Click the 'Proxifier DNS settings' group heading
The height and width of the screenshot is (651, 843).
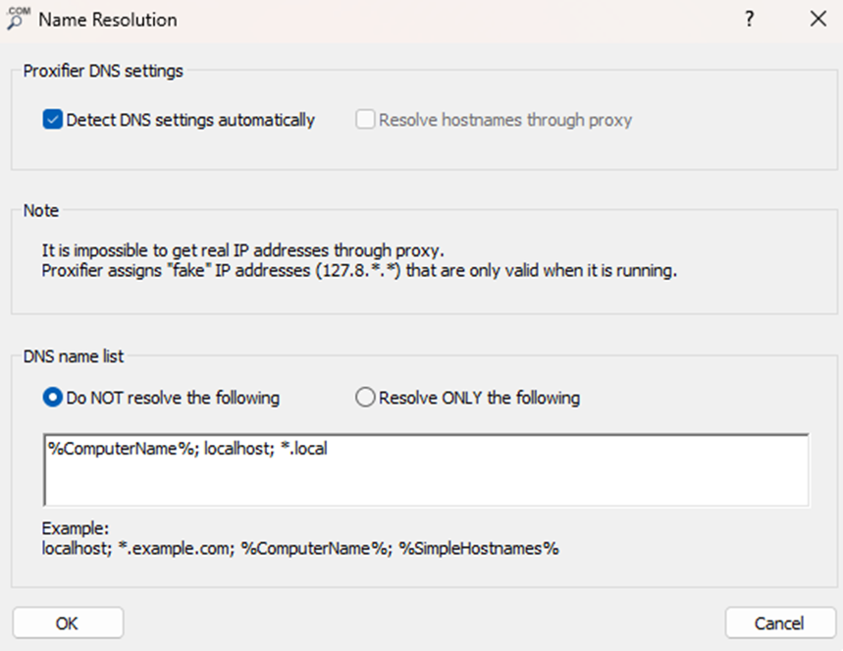click(103, 71)
